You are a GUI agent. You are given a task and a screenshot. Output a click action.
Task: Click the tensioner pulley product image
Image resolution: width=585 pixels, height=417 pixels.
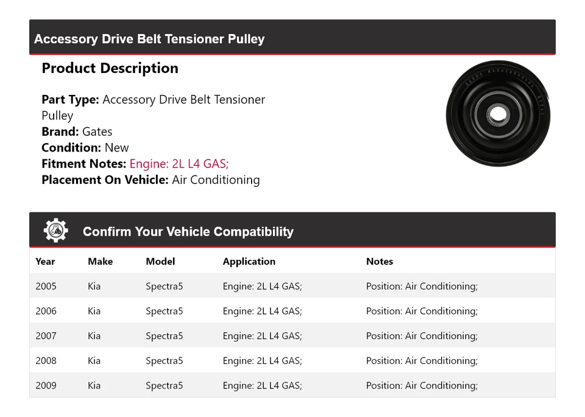pyautogui.click(x=497, y=113)
